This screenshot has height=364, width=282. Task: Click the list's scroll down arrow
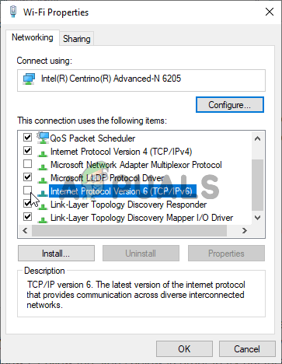(x=257, y=218)
